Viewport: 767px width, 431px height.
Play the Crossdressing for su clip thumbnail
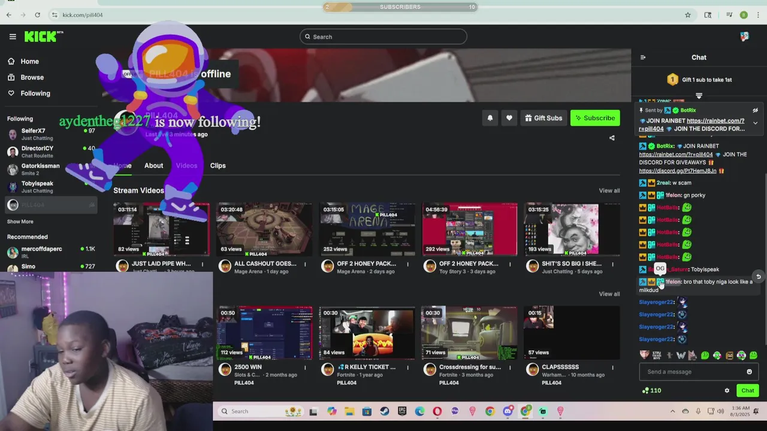[470, 333]
